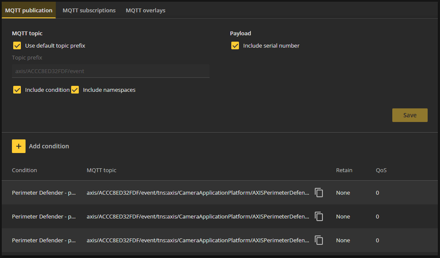The image size is (440, 258).
Task: Click the Topic prefix input field
Action: (111, 71)
